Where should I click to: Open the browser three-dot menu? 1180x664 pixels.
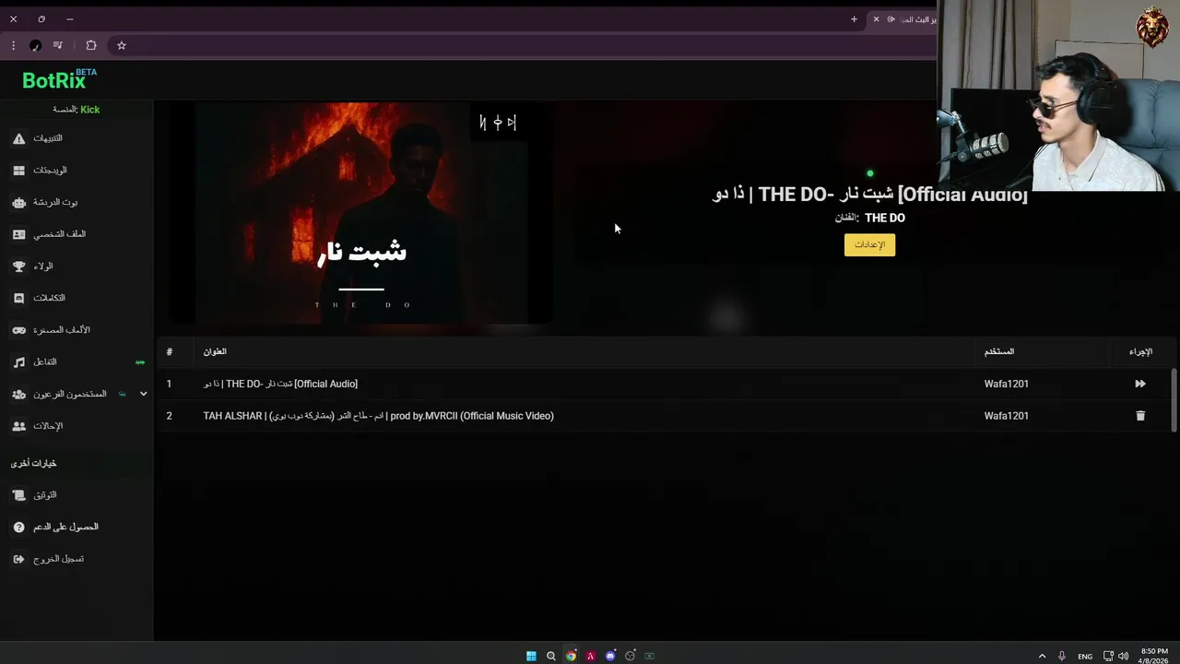[13, 45]
